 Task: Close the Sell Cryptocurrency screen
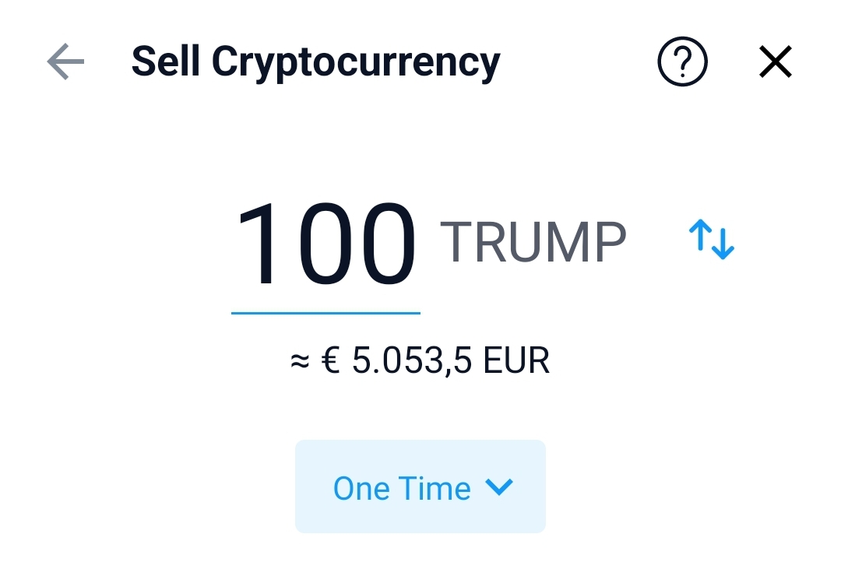tap(775, 61)
